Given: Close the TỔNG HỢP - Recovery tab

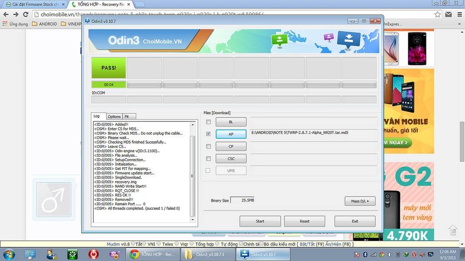Looking at the screenshot, I should pyautogui.click(x=129, y=5).
